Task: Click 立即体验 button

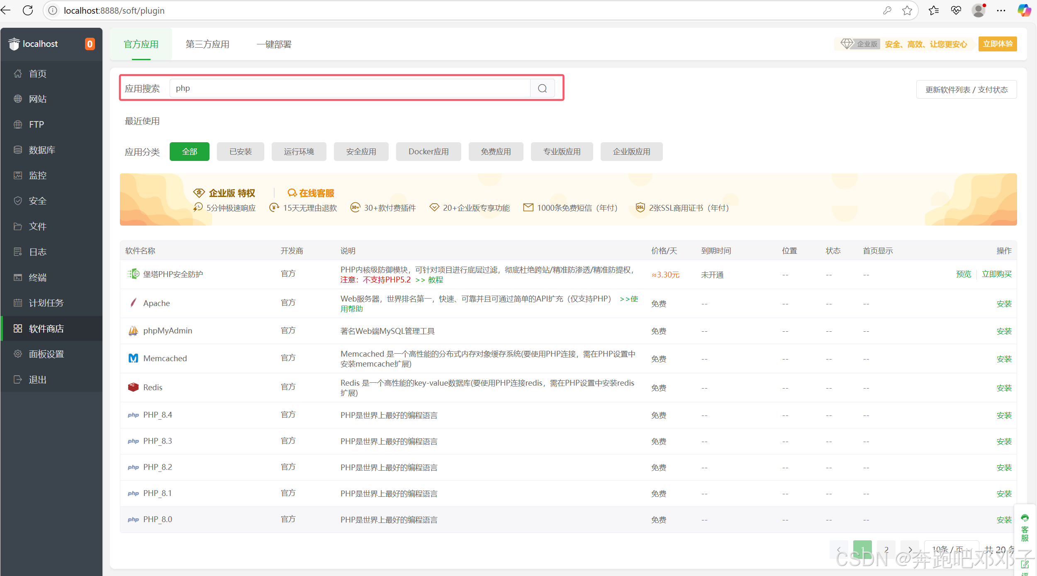Action: 998,44
